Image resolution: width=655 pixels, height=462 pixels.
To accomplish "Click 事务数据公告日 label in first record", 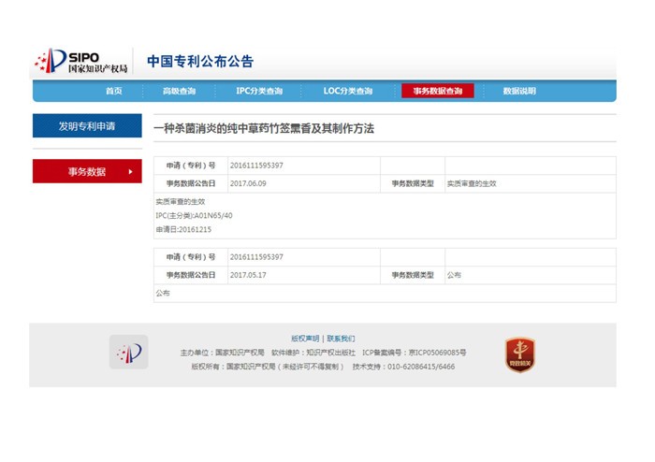I will coord(191,183).
